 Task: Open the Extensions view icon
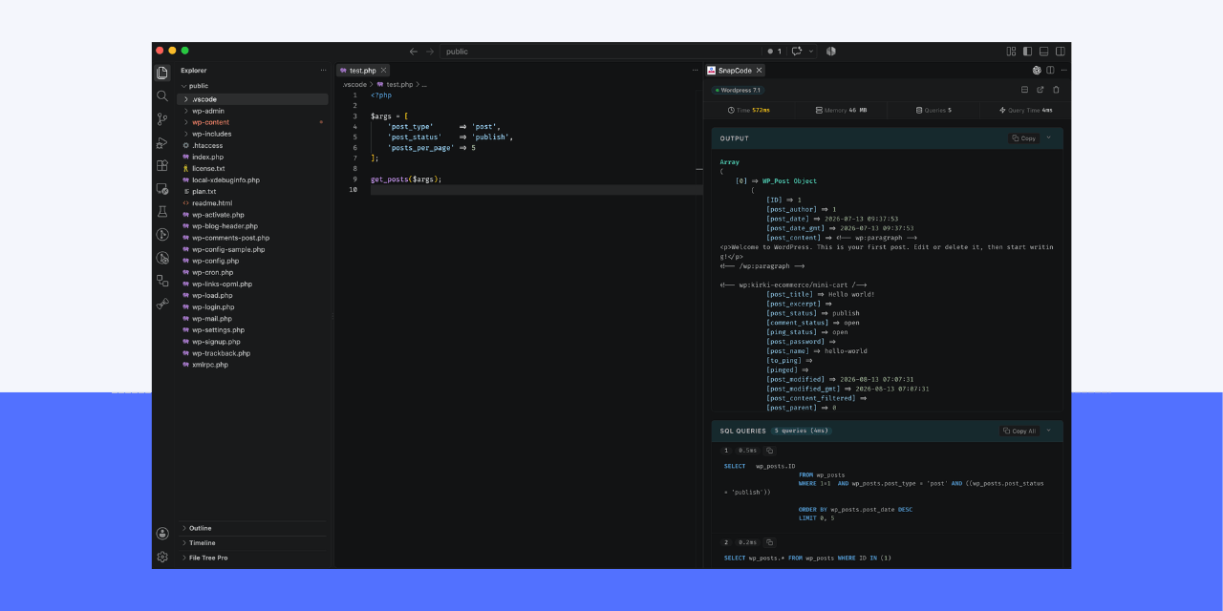click(162, 165)
